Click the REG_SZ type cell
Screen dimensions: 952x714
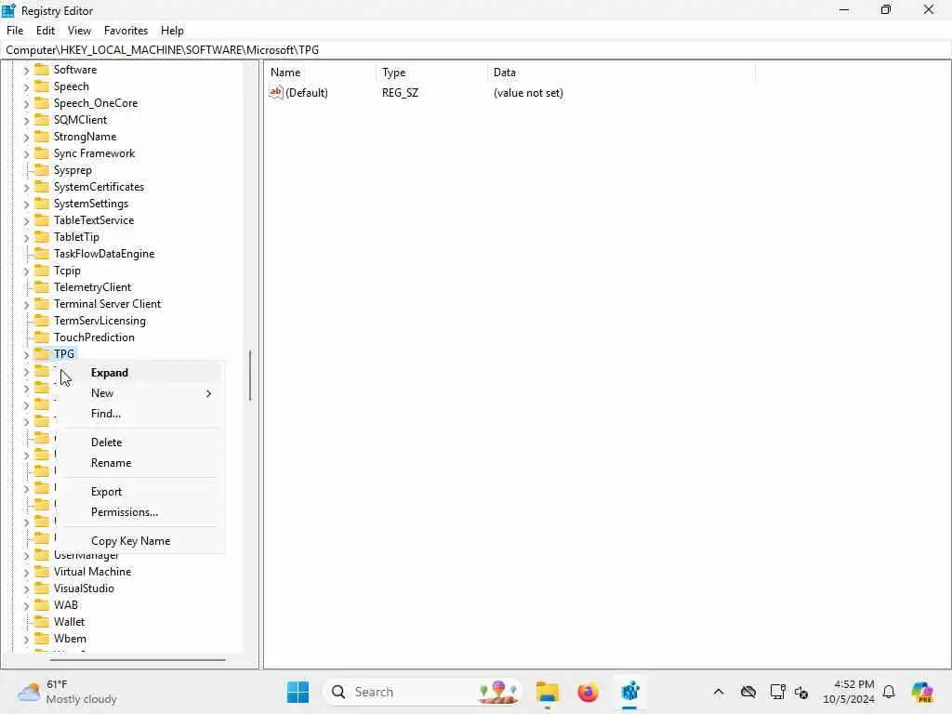(x=400, y=93)
